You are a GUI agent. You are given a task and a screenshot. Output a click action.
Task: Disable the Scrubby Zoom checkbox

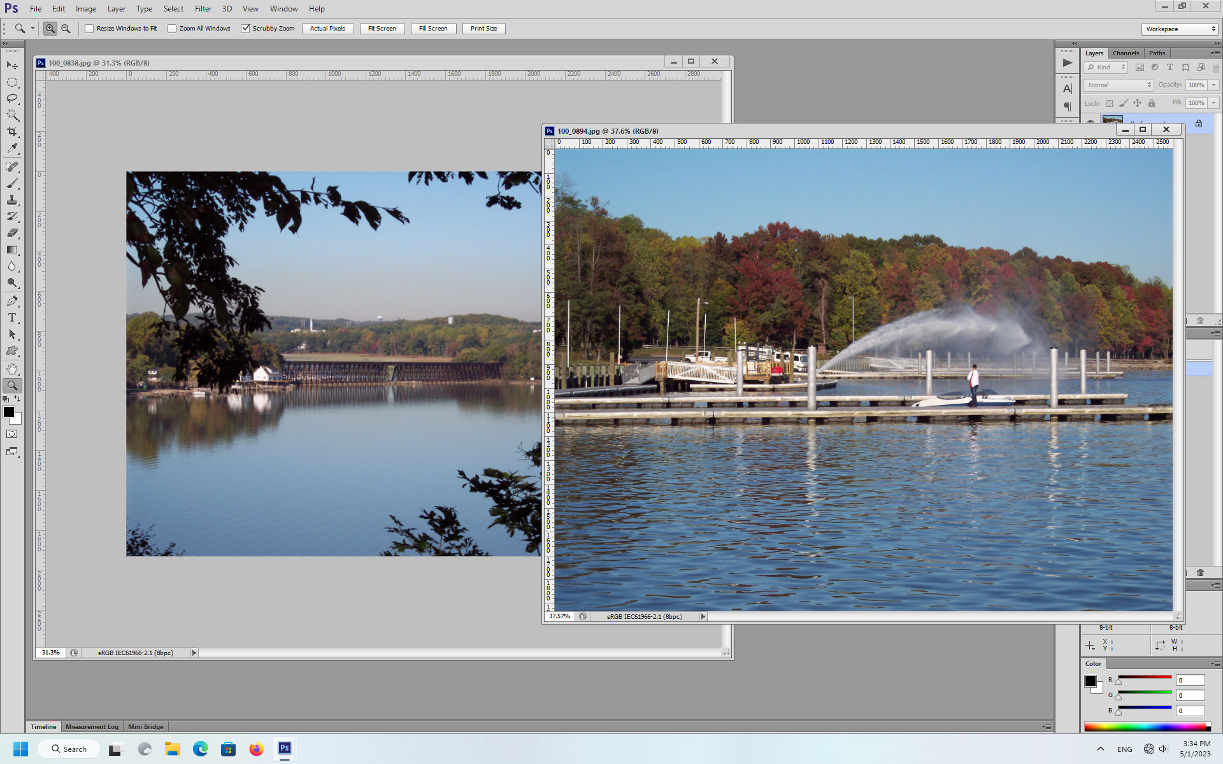click(246, 28)
